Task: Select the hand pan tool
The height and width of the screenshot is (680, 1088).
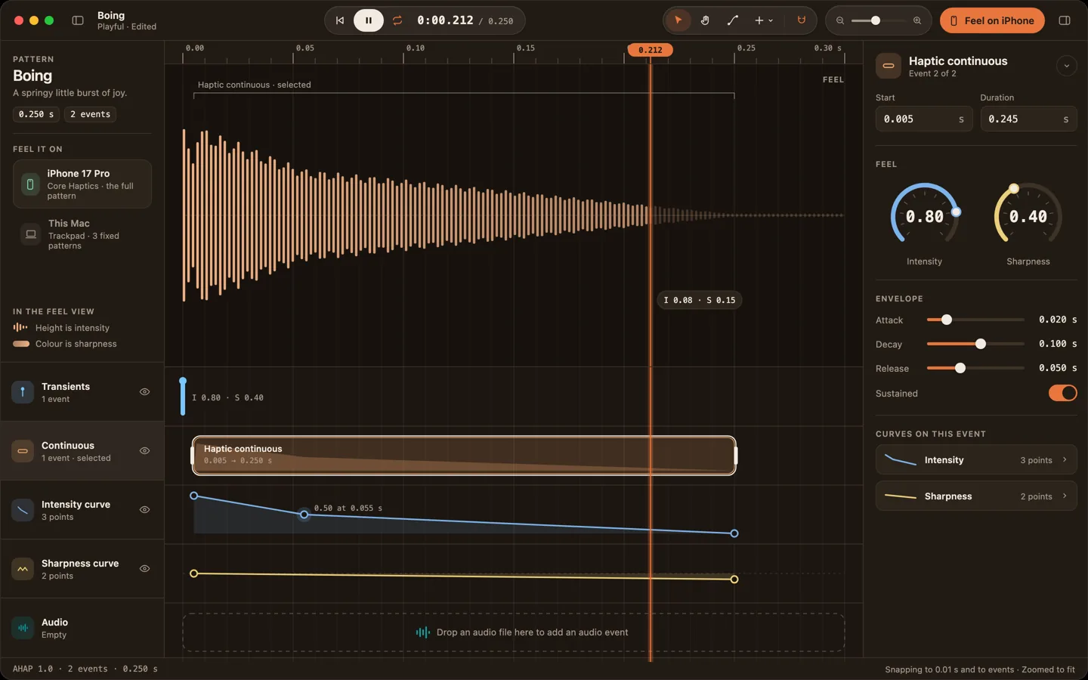Action: pos(705,20)
